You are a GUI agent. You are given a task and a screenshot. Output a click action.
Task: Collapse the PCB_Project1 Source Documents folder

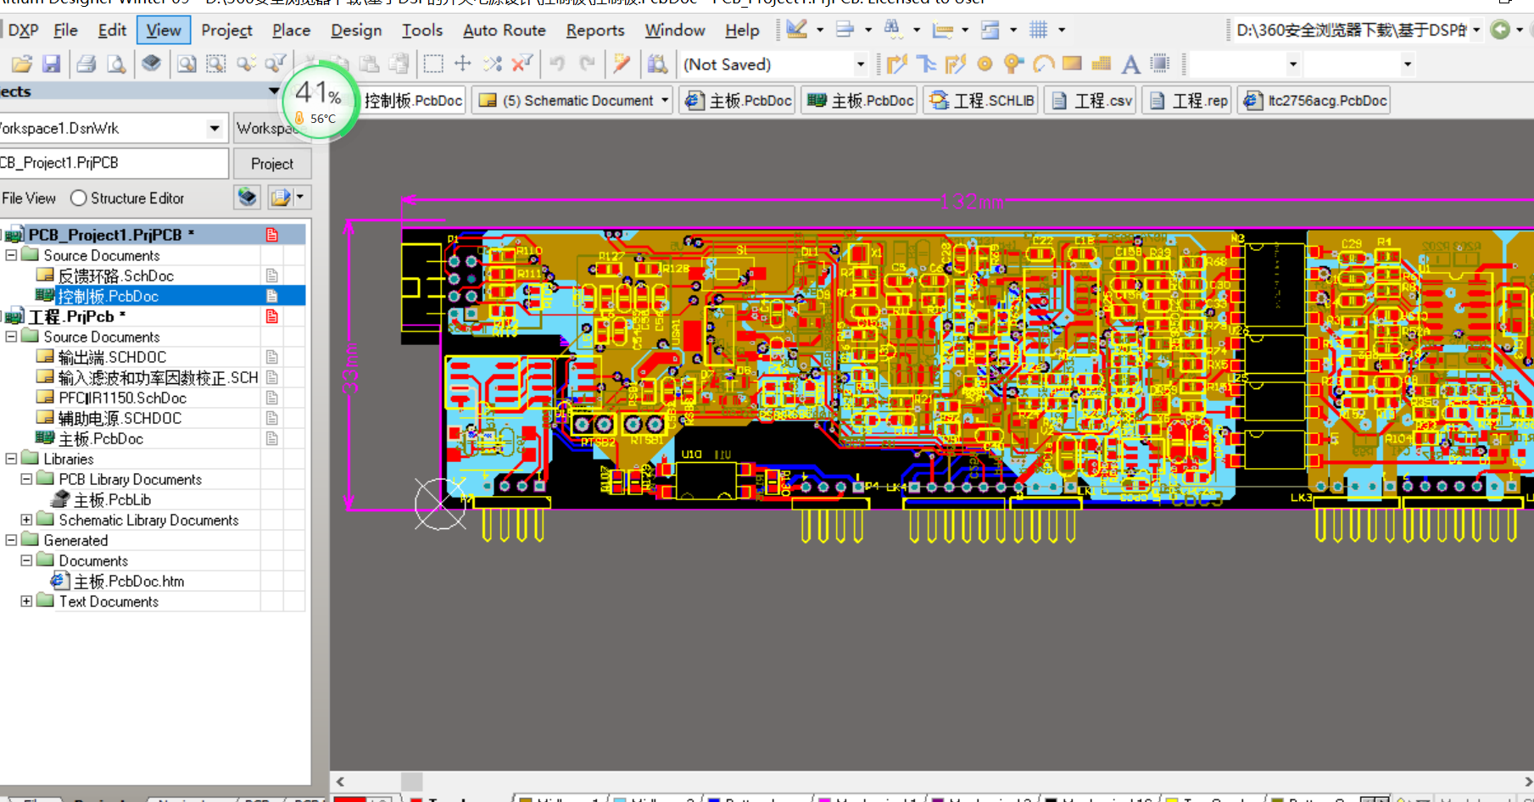point(11,254)
